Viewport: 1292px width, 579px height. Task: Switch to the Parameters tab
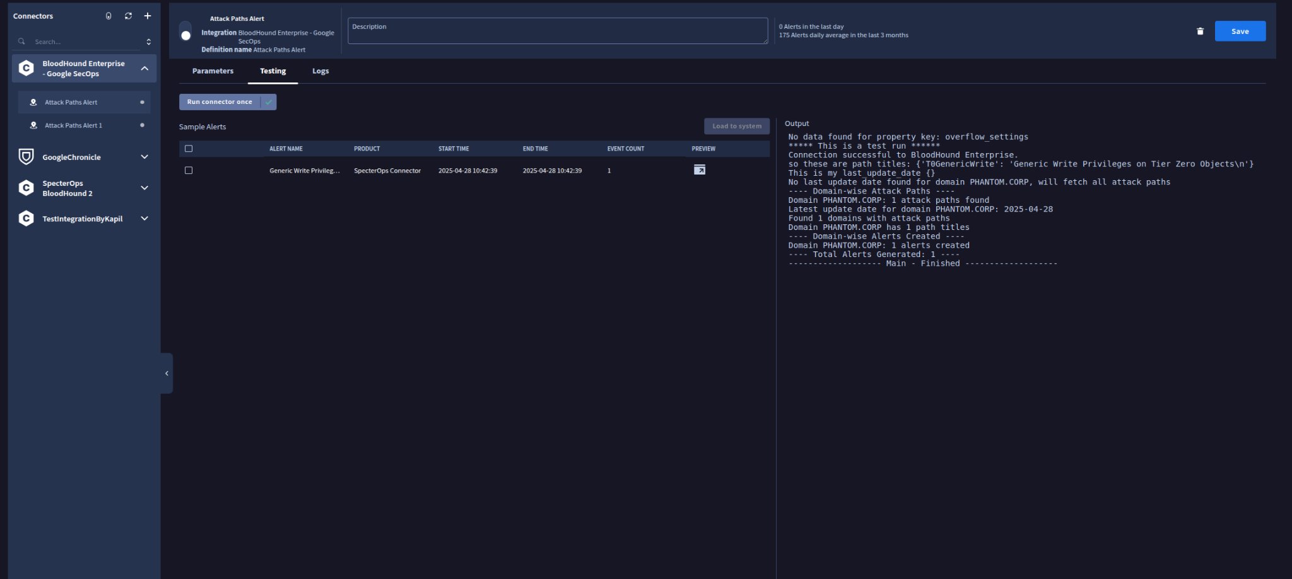pyautogui.click(x=213, y=71)
